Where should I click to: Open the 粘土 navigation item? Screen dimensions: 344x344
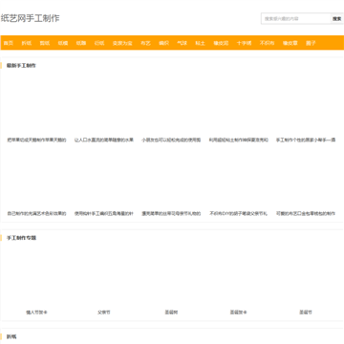point(200,43)
